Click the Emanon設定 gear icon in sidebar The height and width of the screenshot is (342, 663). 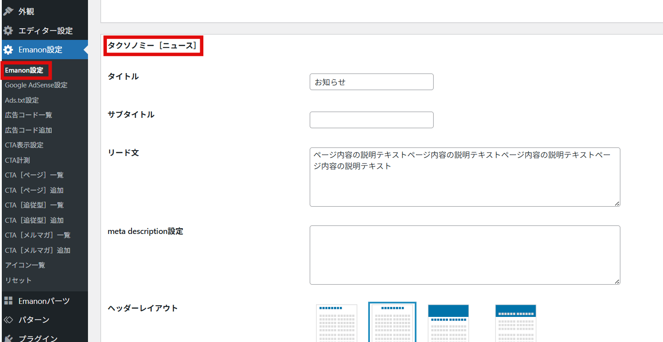tap(8, 50)
